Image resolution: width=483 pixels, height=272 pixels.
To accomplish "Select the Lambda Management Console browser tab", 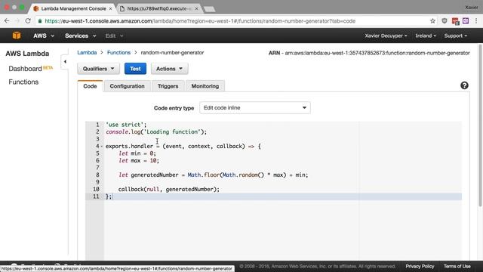I will (x=74, y=8).
